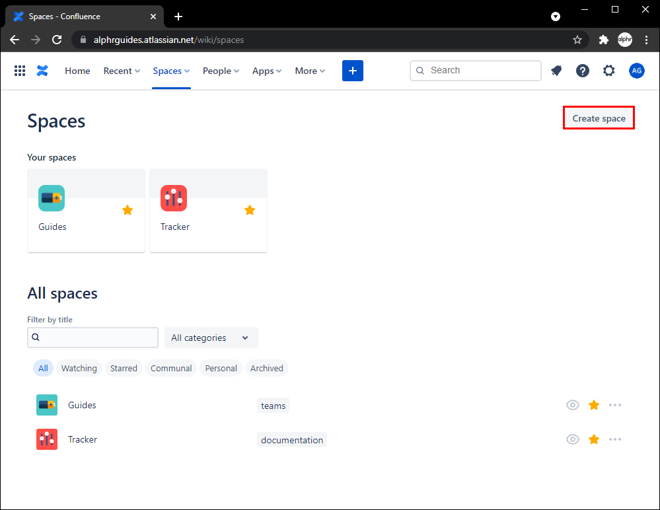Viewport: 660px width, 510px height.
Task: Focus the Search field in the header
Action: (475, 70)
